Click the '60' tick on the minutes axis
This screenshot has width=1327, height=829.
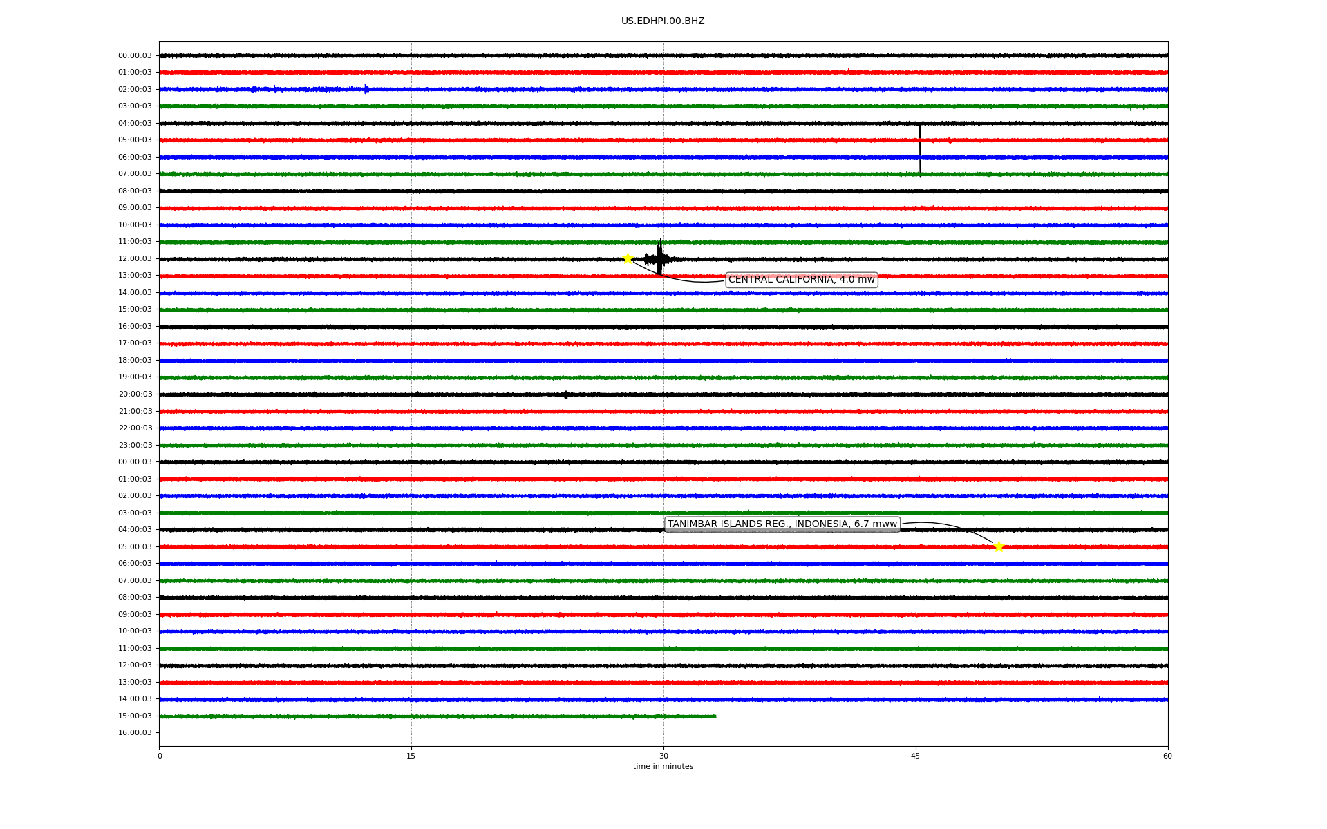click(x=1167, y=756)
